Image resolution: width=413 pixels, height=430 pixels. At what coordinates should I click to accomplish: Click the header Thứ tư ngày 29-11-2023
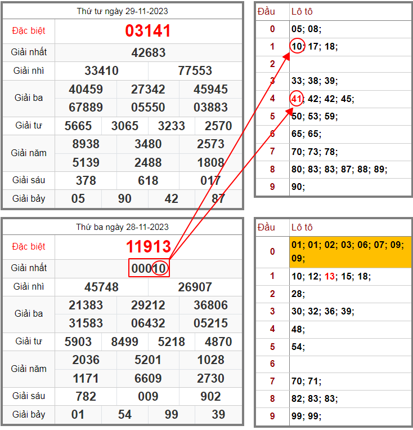point(122,11)
